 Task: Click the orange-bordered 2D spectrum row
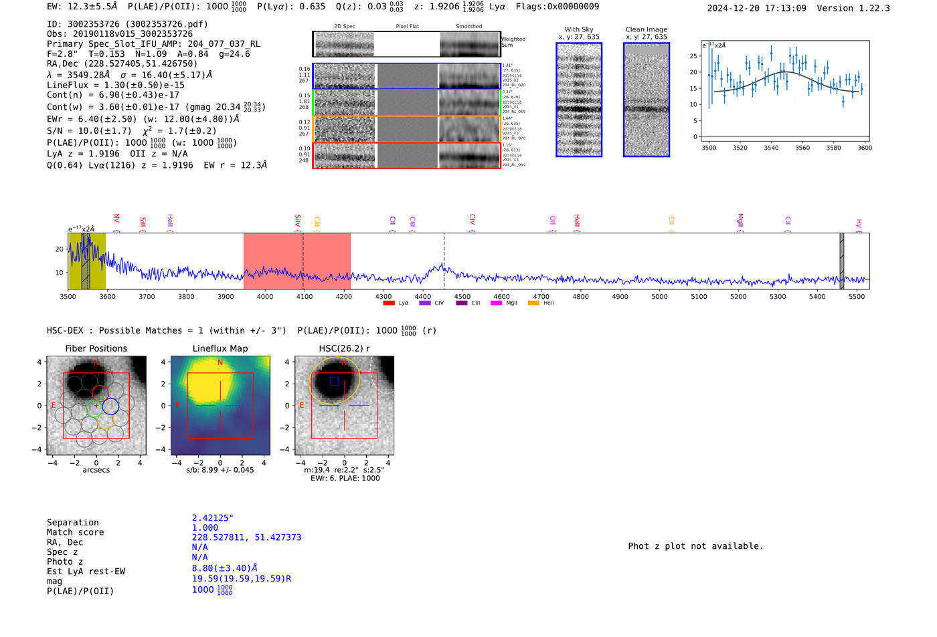(x=407, y=129)
